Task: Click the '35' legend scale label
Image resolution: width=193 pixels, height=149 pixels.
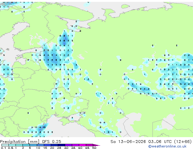Action: click(x=73, y=148)
